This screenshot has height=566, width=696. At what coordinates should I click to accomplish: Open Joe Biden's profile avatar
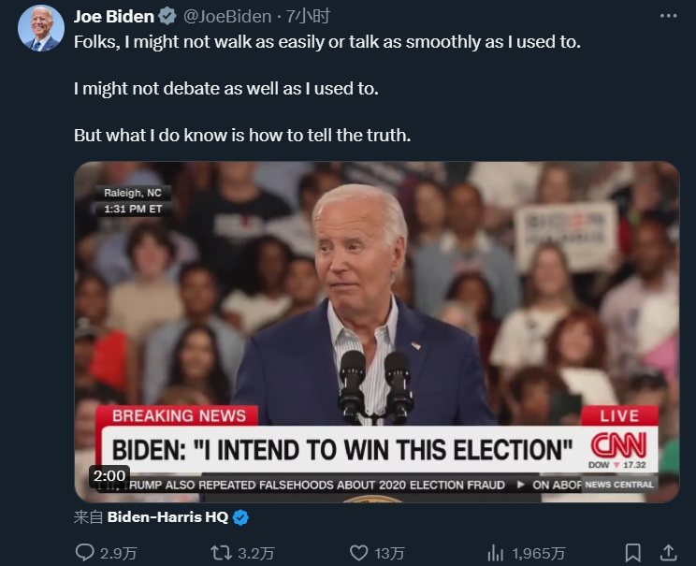coord(41,28)
